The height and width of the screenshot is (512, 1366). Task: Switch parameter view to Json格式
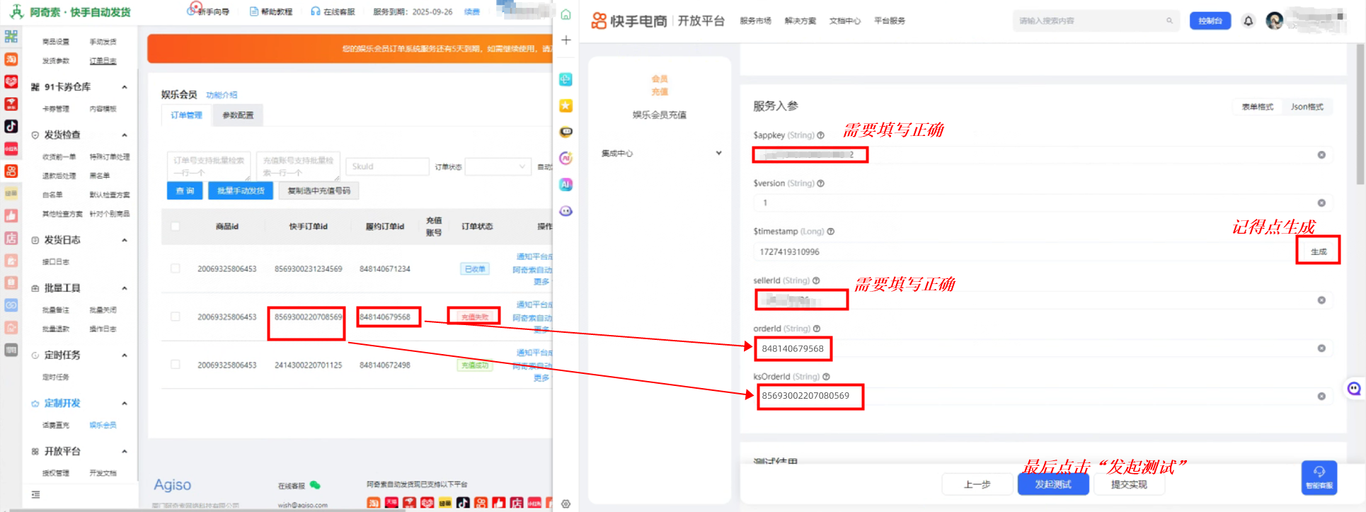pyautogui.click(x=1307, y=107)
